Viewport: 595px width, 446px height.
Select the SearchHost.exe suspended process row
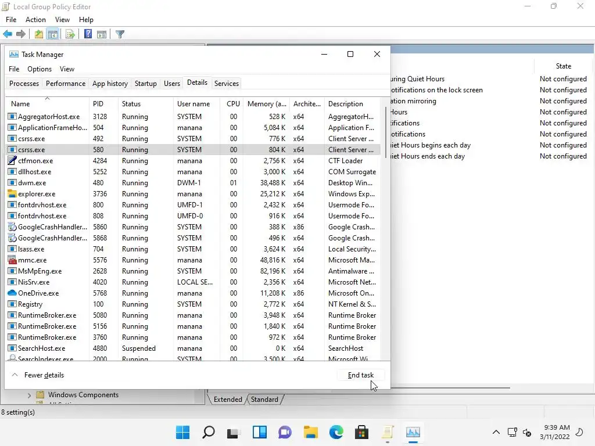(193, 348)
